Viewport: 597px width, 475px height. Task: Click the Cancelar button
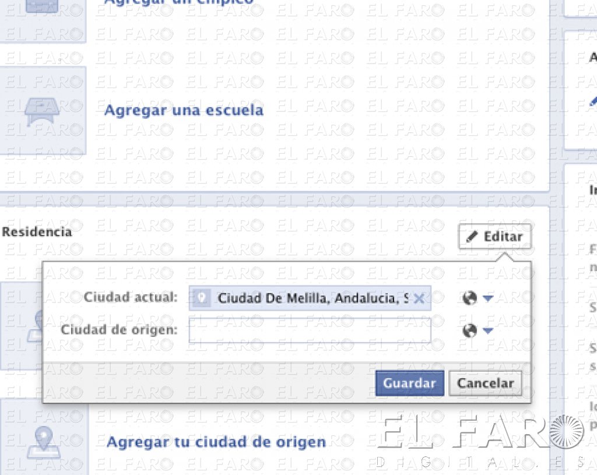point(486,383)
